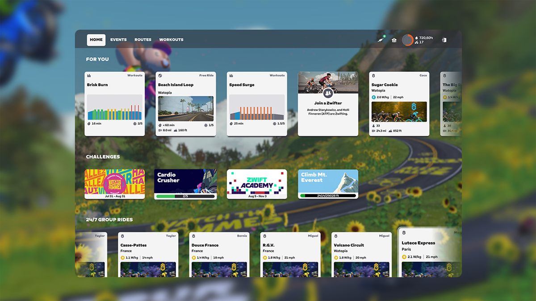The width and height of the screenshot is (536, 301).
Task: Join the Casse-Pattes group ride title
Action: pos(134,245)
